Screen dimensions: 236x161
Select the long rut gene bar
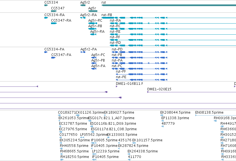pos(169,5)
